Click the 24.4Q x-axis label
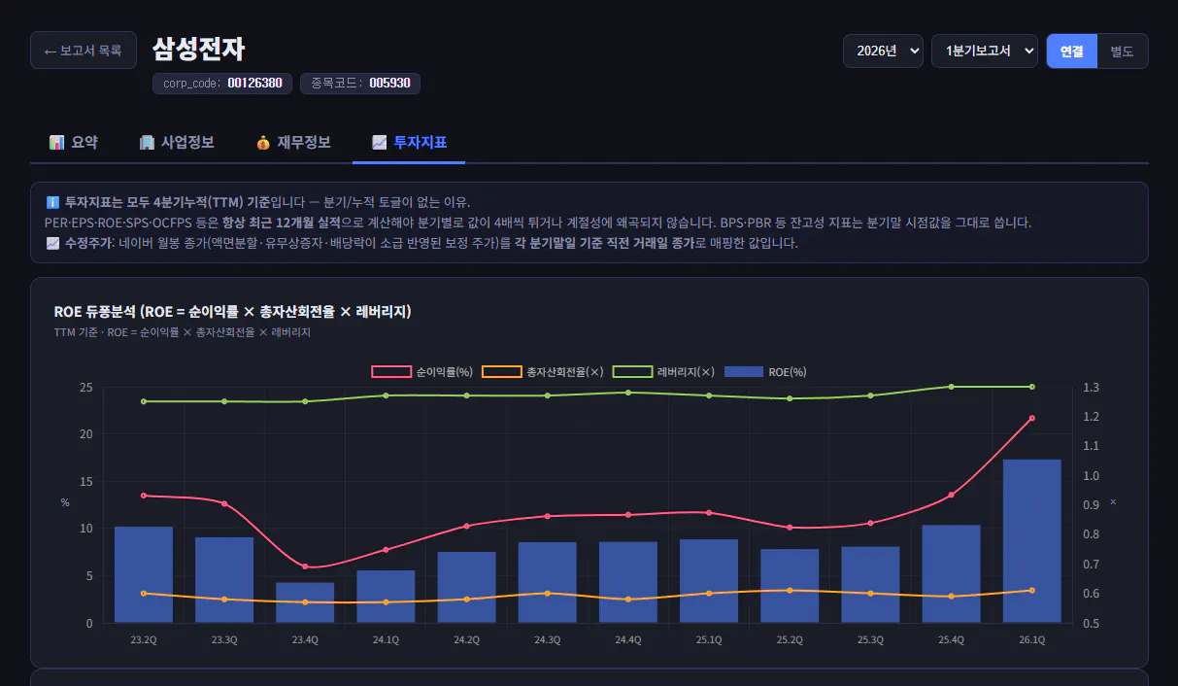Viewport: 1178px width, 686px height. [627, 639]
